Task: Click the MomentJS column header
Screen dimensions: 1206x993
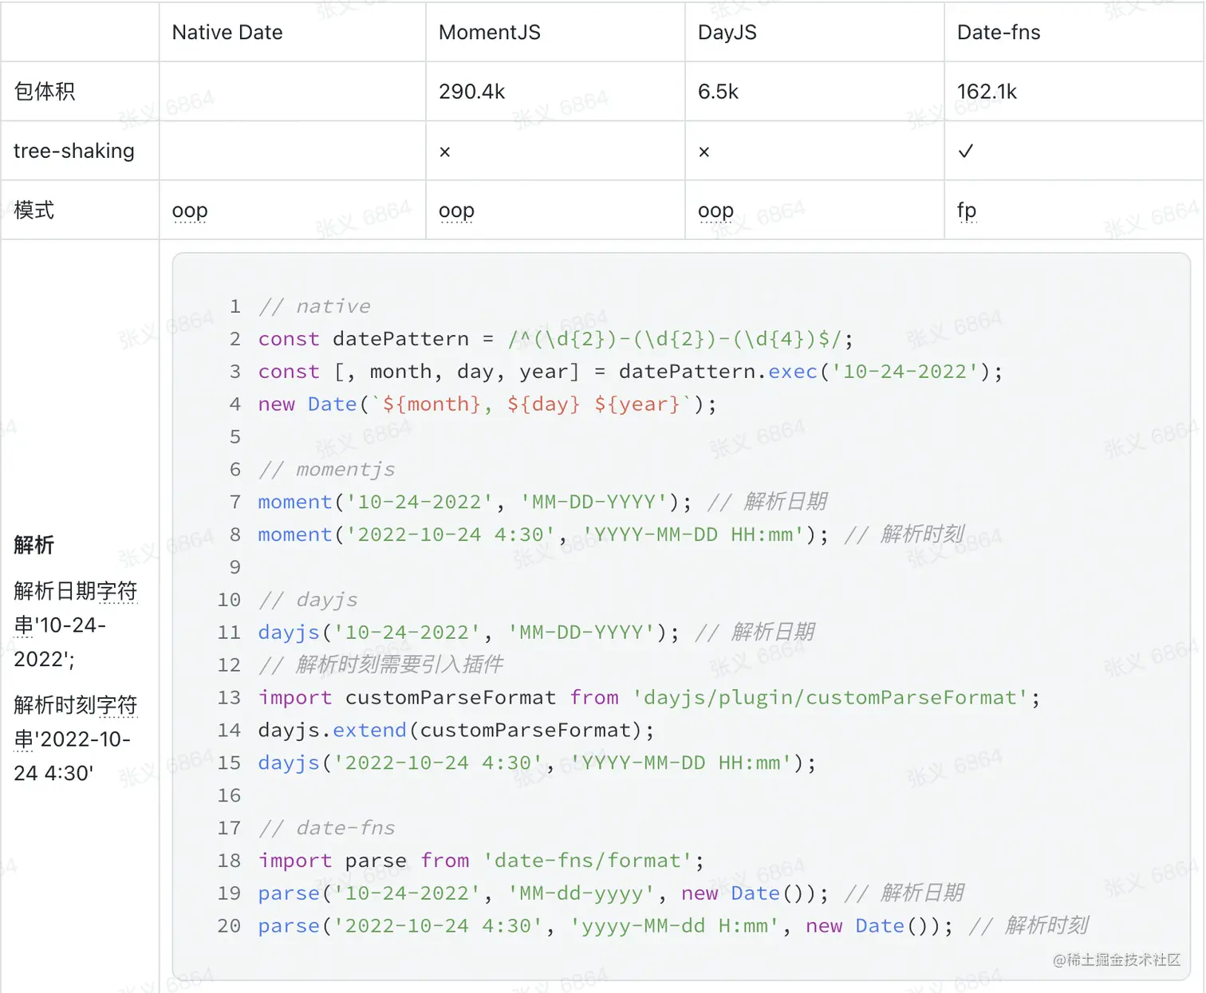Action: pos(489,32)
